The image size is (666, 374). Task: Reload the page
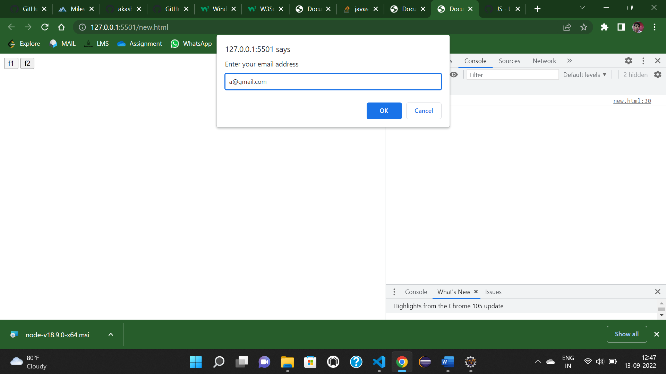click(45, 27)
